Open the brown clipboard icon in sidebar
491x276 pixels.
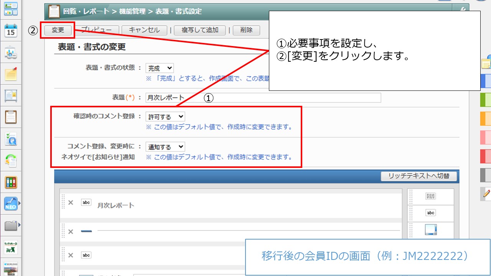click(11, 117)
